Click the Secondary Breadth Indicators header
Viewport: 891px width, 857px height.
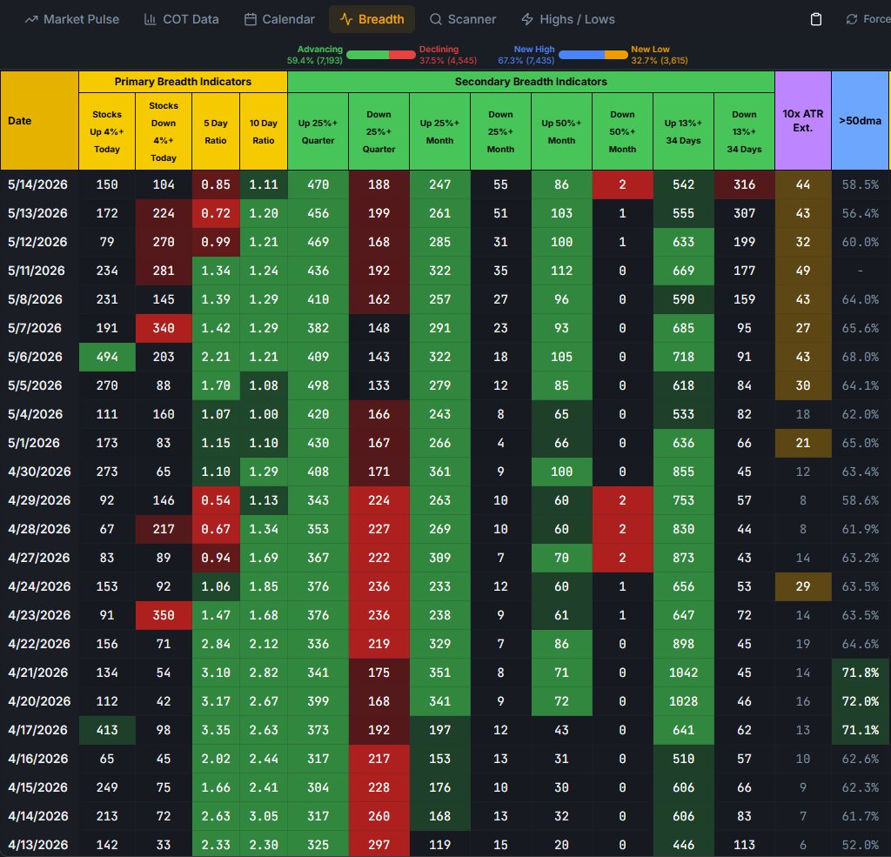[531, 82]
